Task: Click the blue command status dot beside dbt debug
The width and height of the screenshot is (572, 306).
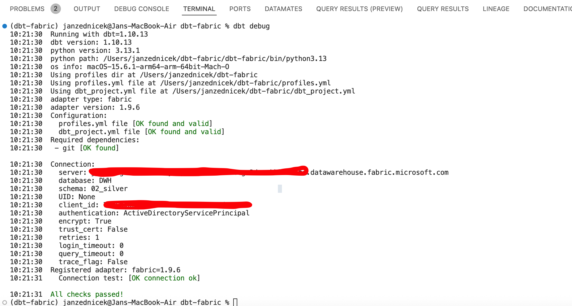Action: tap(5, 26)
